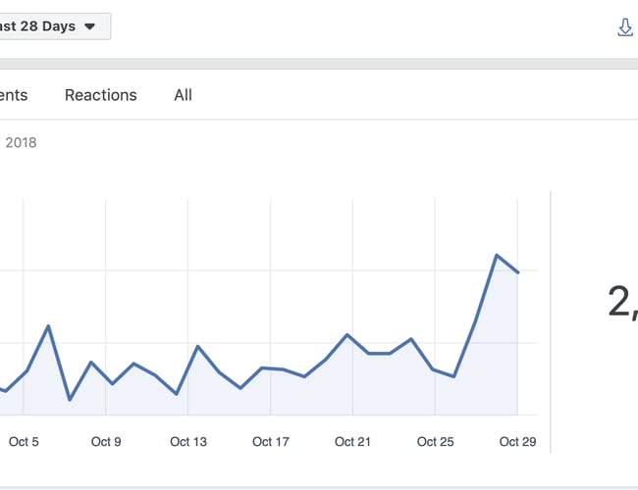Click the large total number beside the chart

(x=622, y=302)
